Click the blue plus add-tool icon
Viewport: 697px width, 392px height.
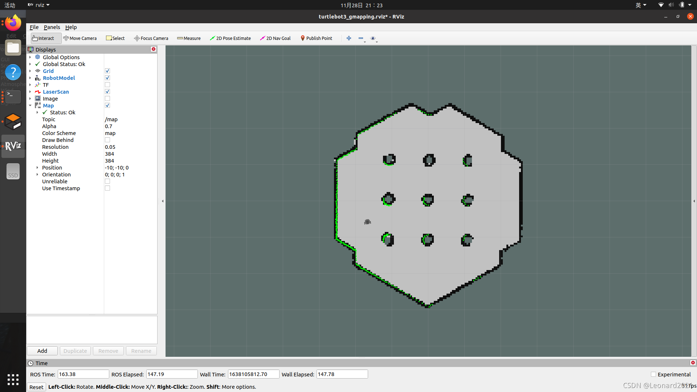point(349,38)
